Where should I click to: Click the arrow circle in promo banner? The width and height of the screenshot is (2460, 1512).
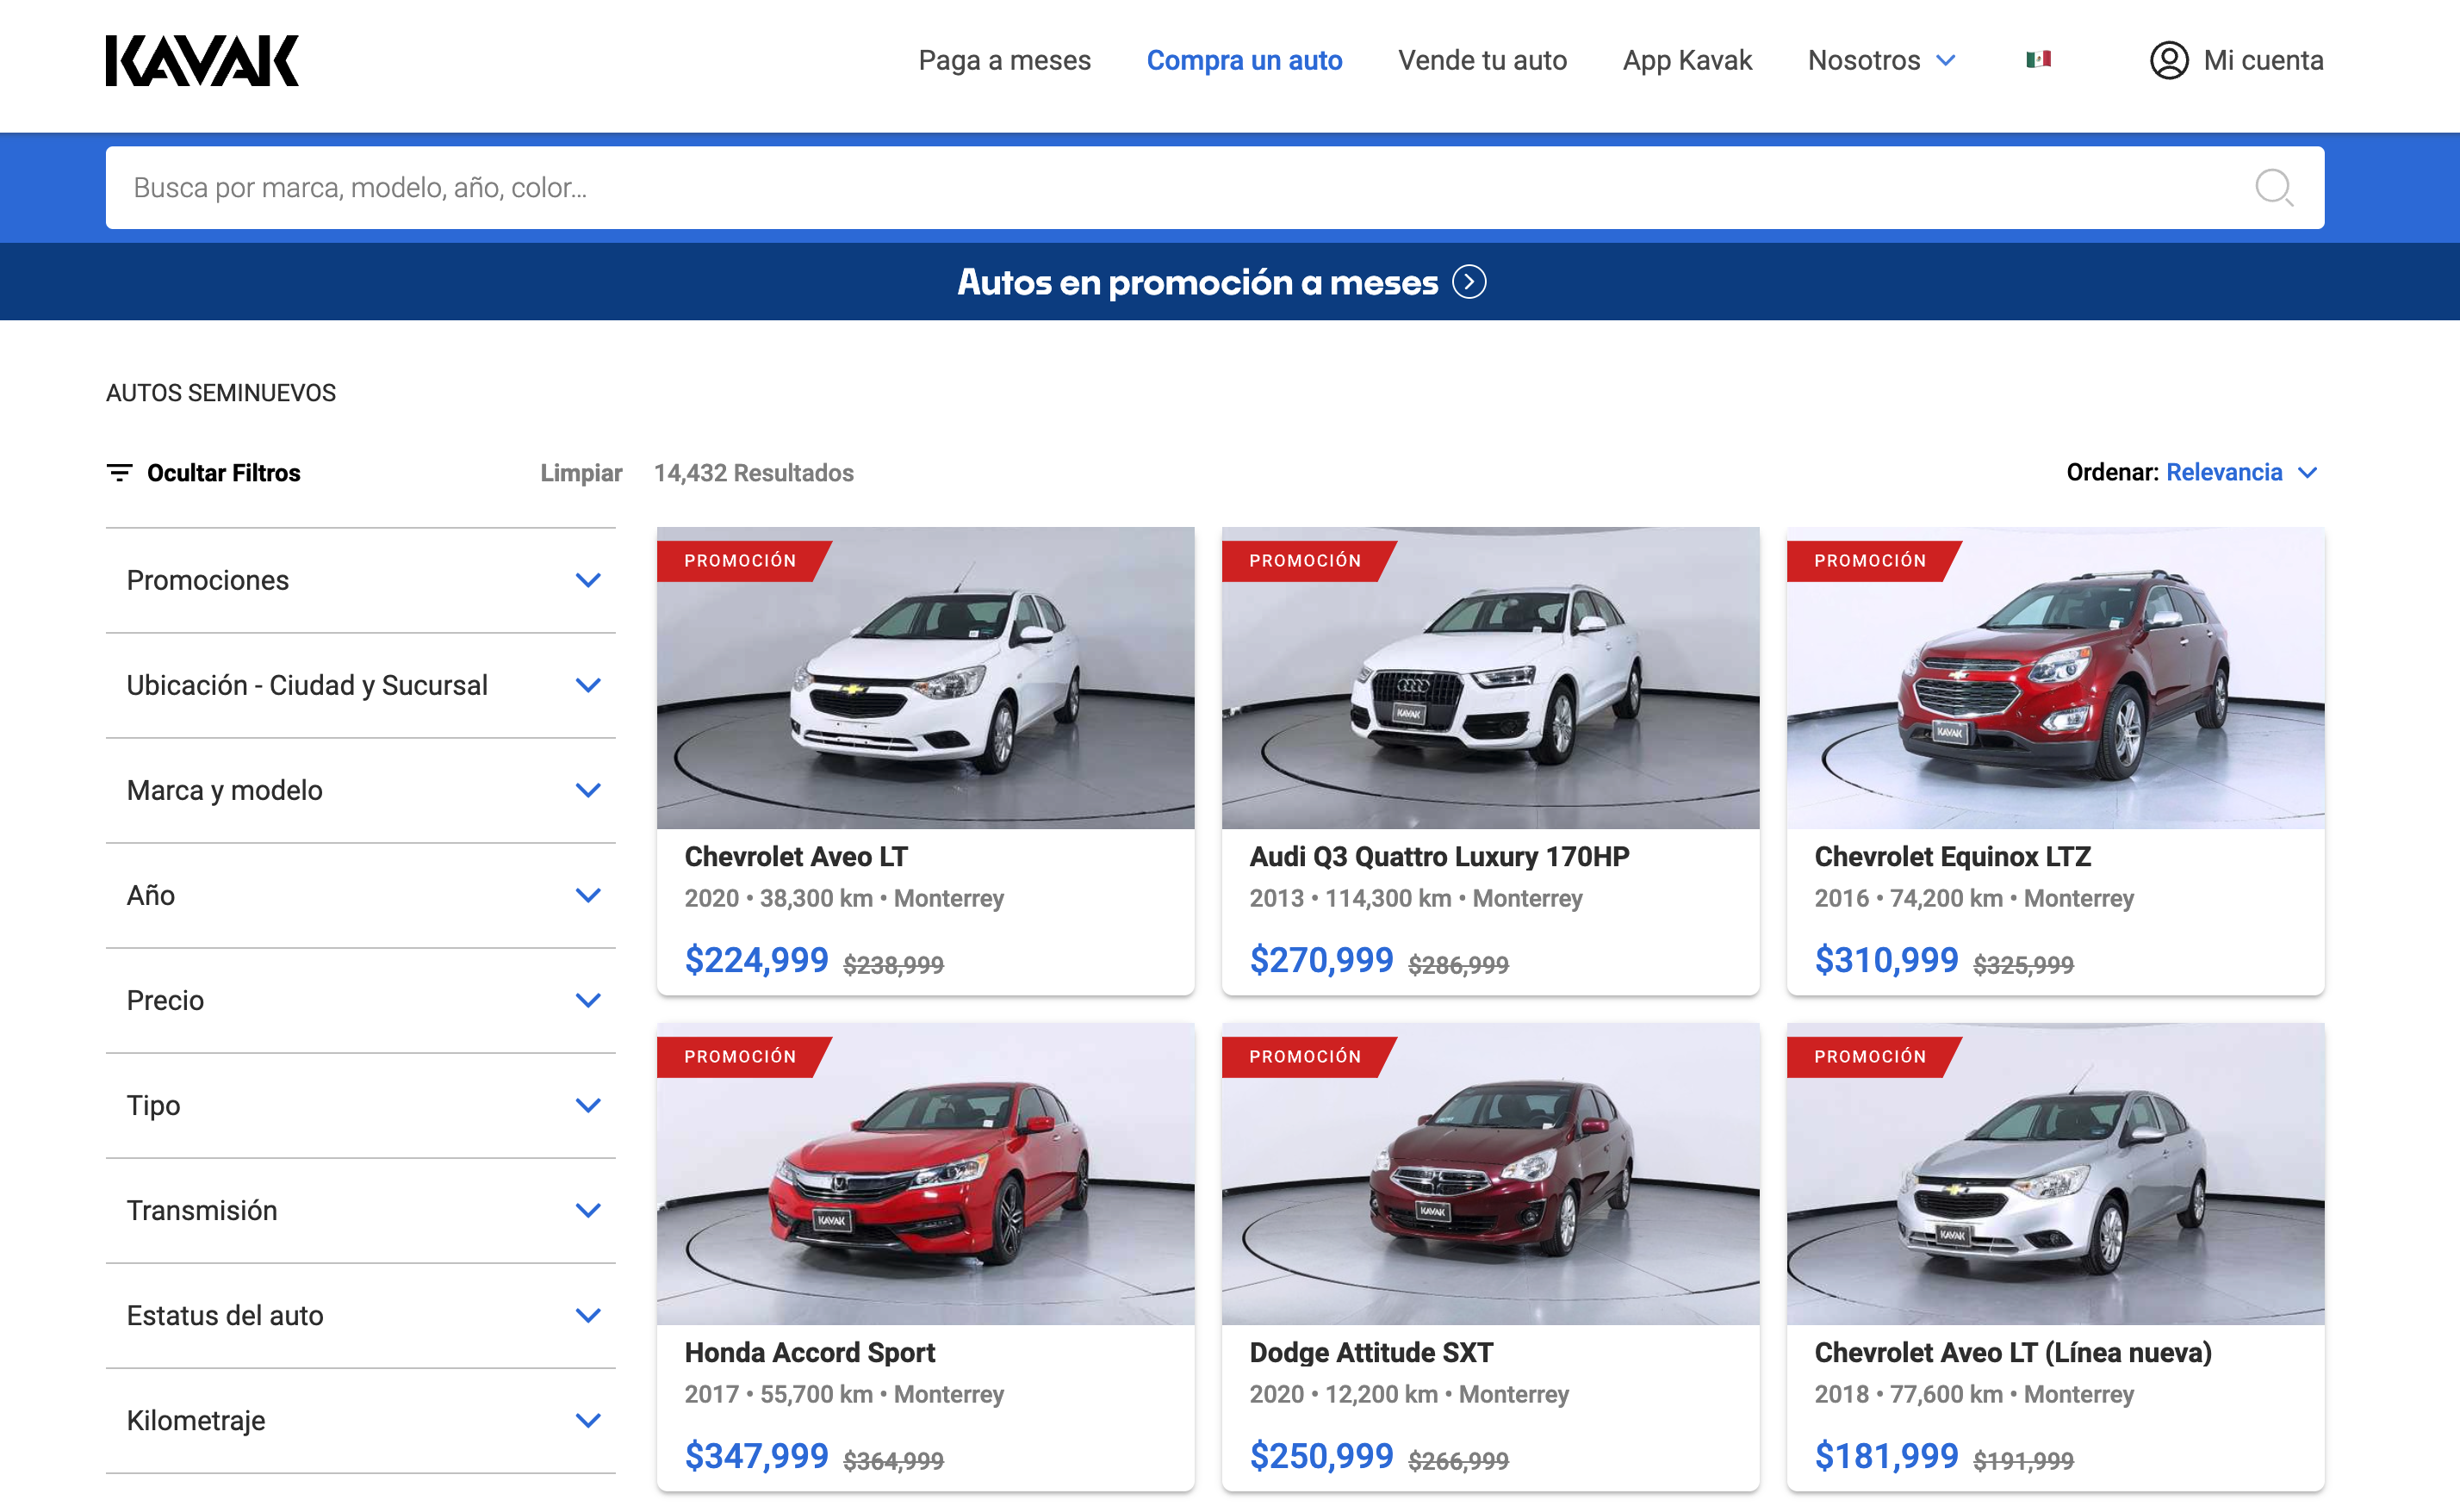pos(1469,282)
